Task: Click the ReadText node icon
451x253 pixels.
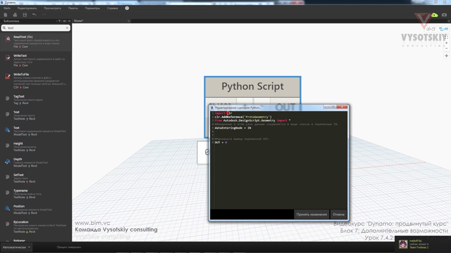Action: click(7, 39)
